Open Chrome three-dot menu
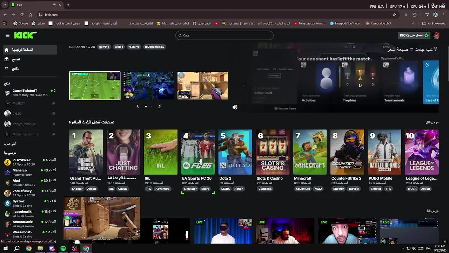This screenshot has height=253, width=449. tap(444, 15)
